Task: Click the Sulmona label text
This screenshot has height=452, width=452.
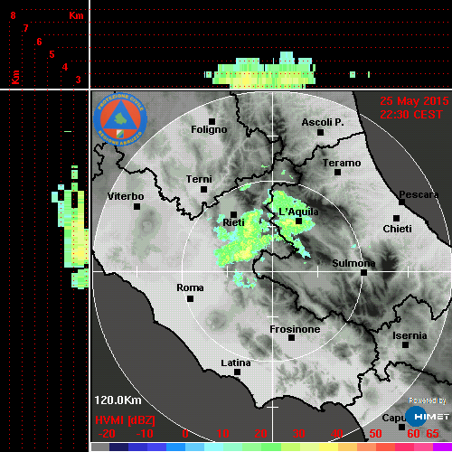Action: [x=353, y=263]
